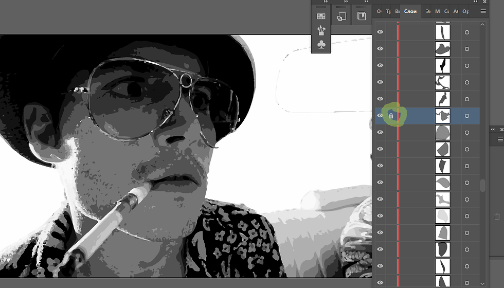Collapse the lower right panel with double arrows
Viewport: 504px width, 288px height.
[x=493, y=129]
